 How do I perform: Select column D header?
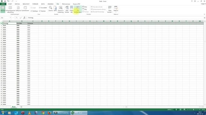pos(42,21)
